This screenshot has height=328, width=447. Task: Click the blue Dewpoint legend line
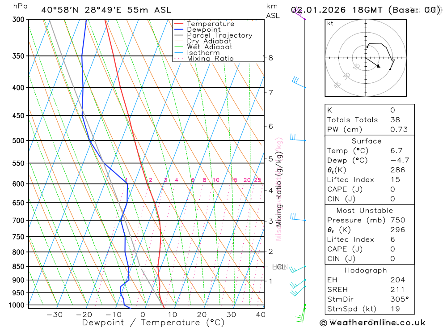179,30
